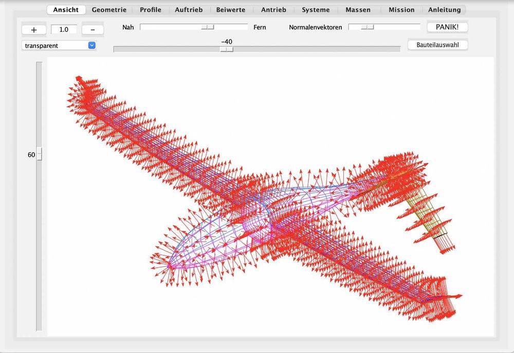This screenshot has width=514, height=353.
Task: Click the Normalenvektoren slider handle
Action: point(368,27)
